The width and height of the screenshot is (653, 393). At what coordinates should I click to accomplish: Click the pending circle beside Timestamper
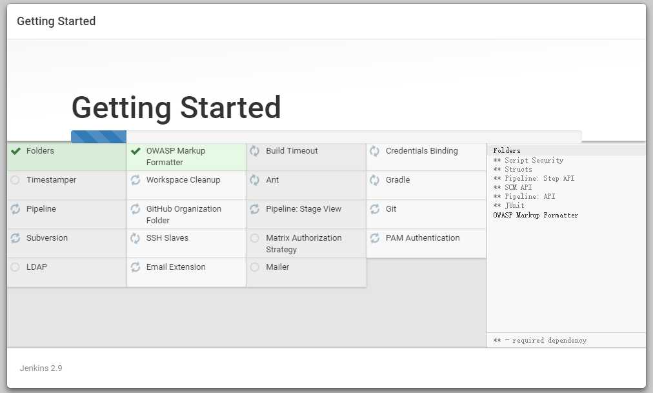coord(15,180)
